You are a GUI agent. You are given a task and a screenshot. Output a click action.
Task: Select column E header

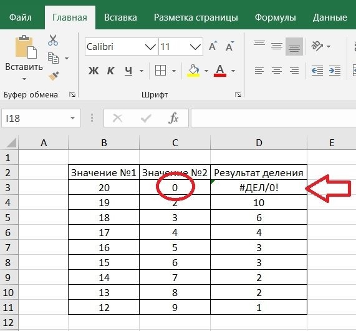pyautogui.click(x=332, y=143)
